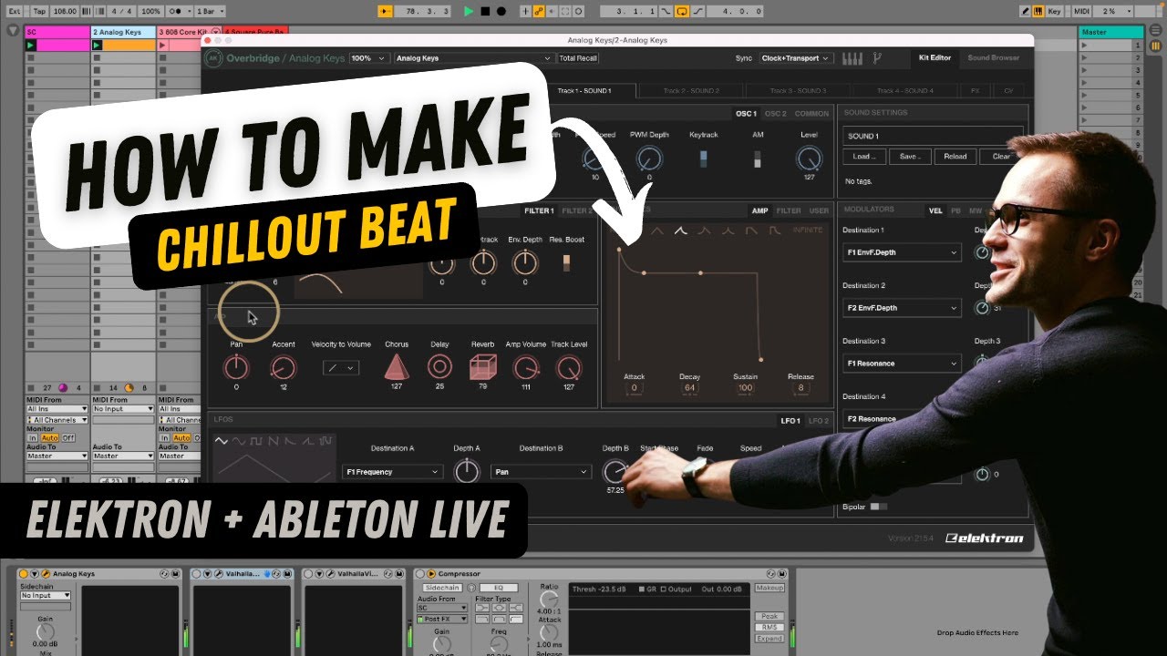Click the Total Recall button
1167x656 pixels.
pyautogui.click(x=578, y=58)
